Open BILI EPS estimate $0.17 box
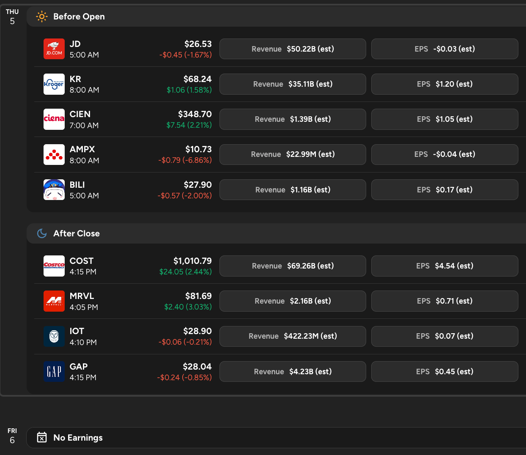The width and height of the screenshot is (526, 455). click(445, 190)
